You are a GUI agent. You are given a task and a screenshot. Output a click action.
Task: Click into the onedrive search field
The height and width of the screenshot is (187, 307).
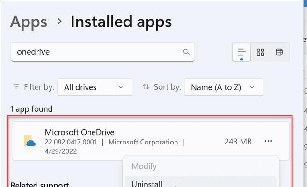click(102, 52)
